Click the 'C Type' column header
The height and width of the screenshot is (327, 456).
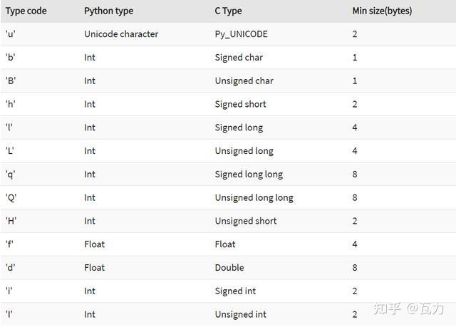click(x=228, y=11)
